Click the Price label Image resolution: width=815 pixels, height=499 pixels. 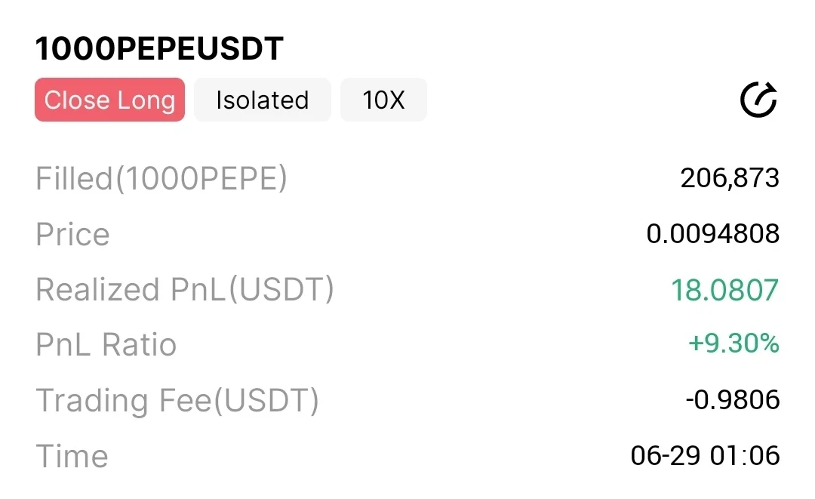point(72,235)
